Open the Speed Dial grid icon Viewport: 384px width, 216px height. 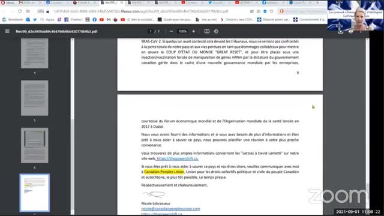pyautogui.click(x=28, y=11)
